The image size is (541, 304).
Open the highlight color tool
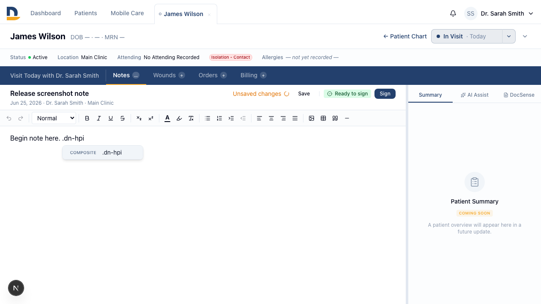click(179, 118)
